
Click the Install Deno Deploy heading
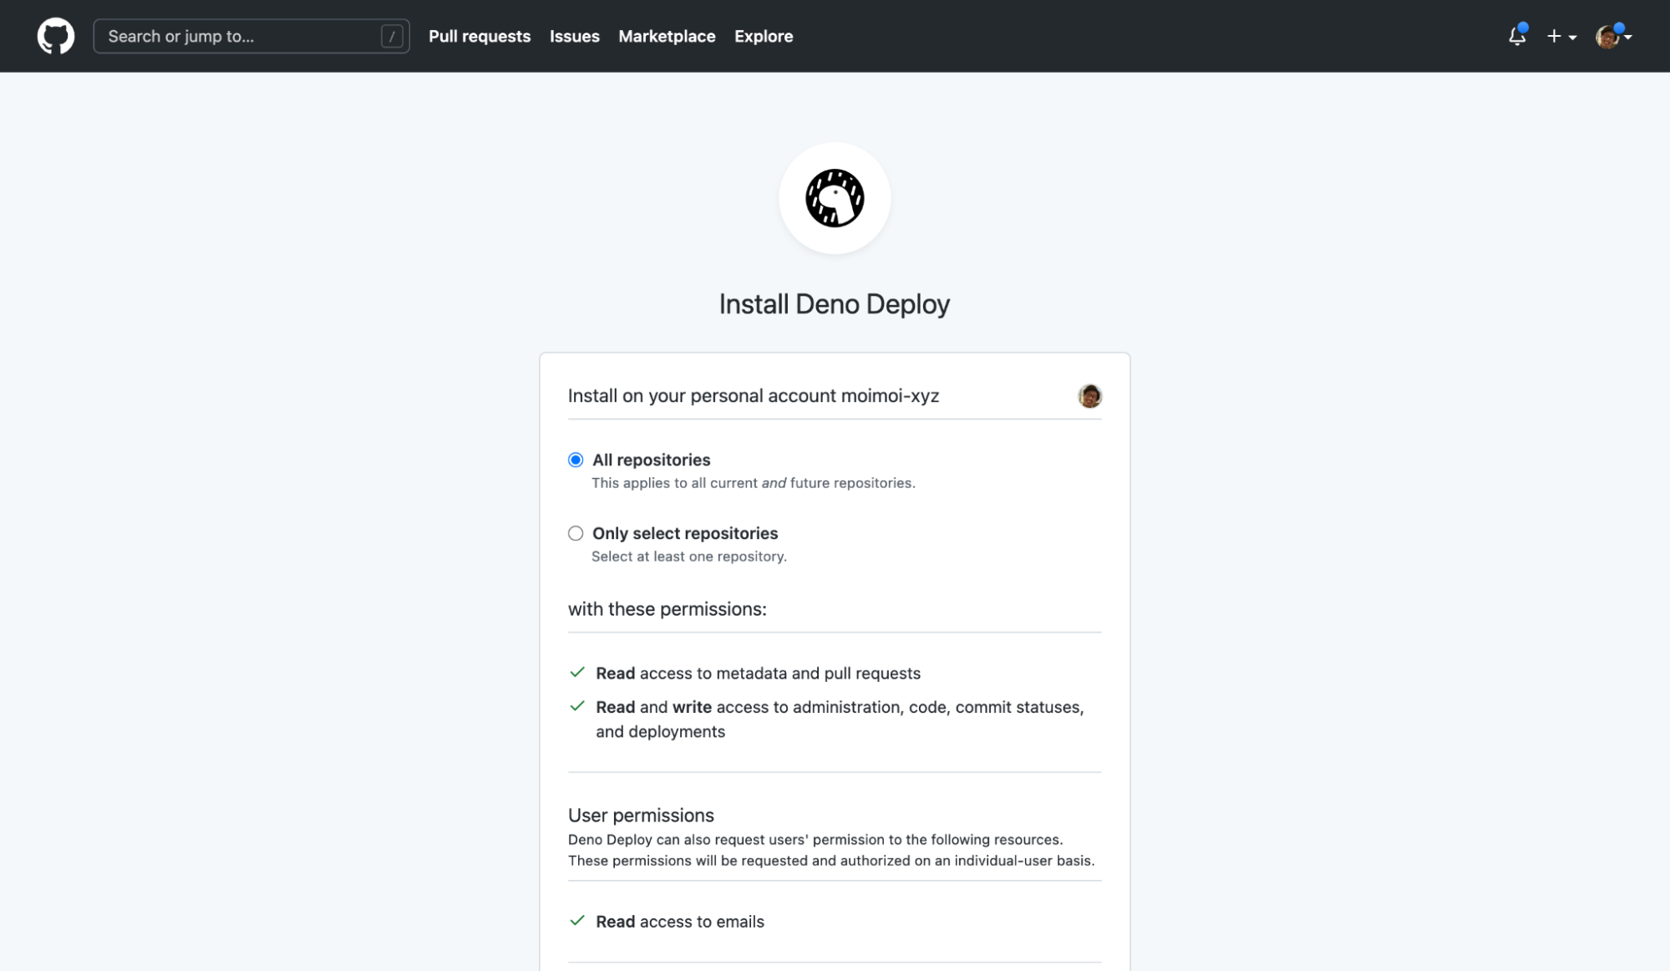pyautogui.click(x=834, y=304)
